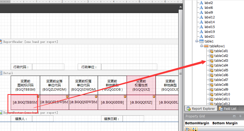Viewport: 244px width, 131px height.
Task: Select tableCell6 in the tree
Action: 221,75
